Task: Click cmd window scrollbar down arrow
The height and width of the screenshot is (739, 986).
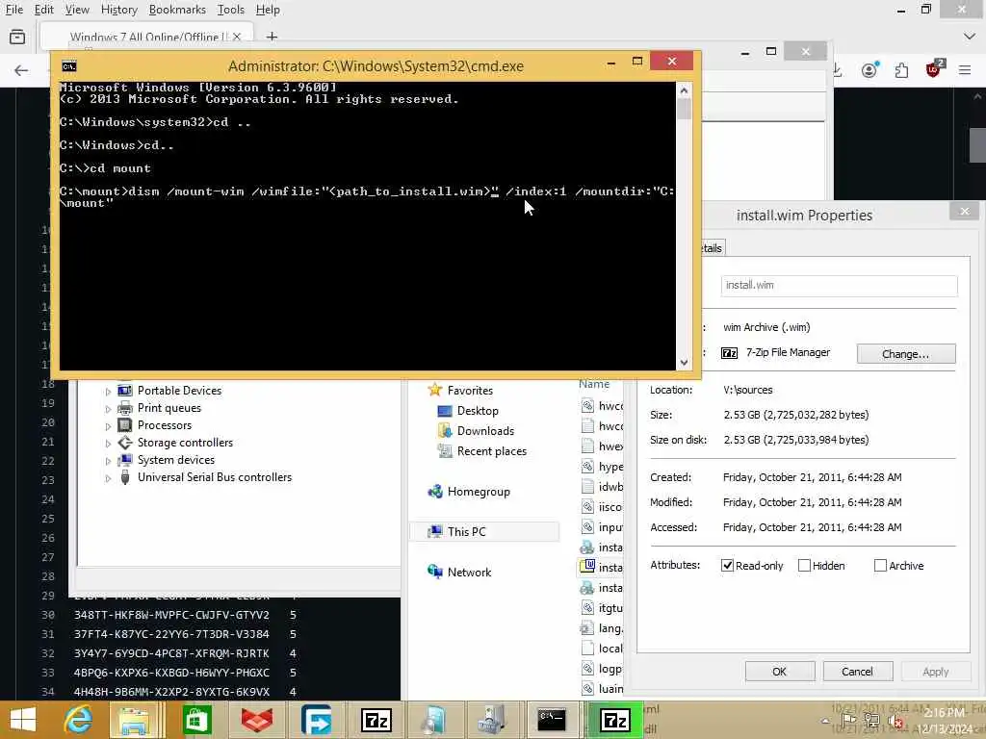Action: [685, 363]
